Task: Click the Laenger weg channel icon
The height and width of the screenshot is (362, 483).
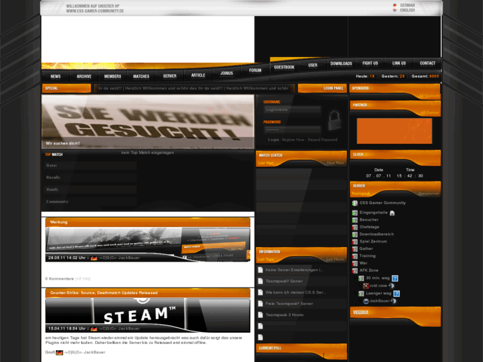Action: (361, 294)
